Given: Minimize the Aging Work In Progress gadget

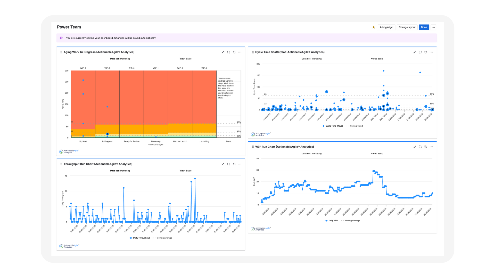Looking at the screenshot, I should [223, 52].
